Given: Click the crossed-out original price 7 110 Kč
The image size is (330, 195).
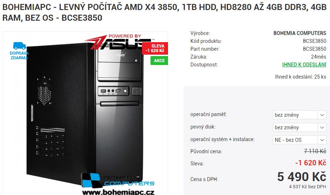Looking at the screenshot, I should (315, 151).
